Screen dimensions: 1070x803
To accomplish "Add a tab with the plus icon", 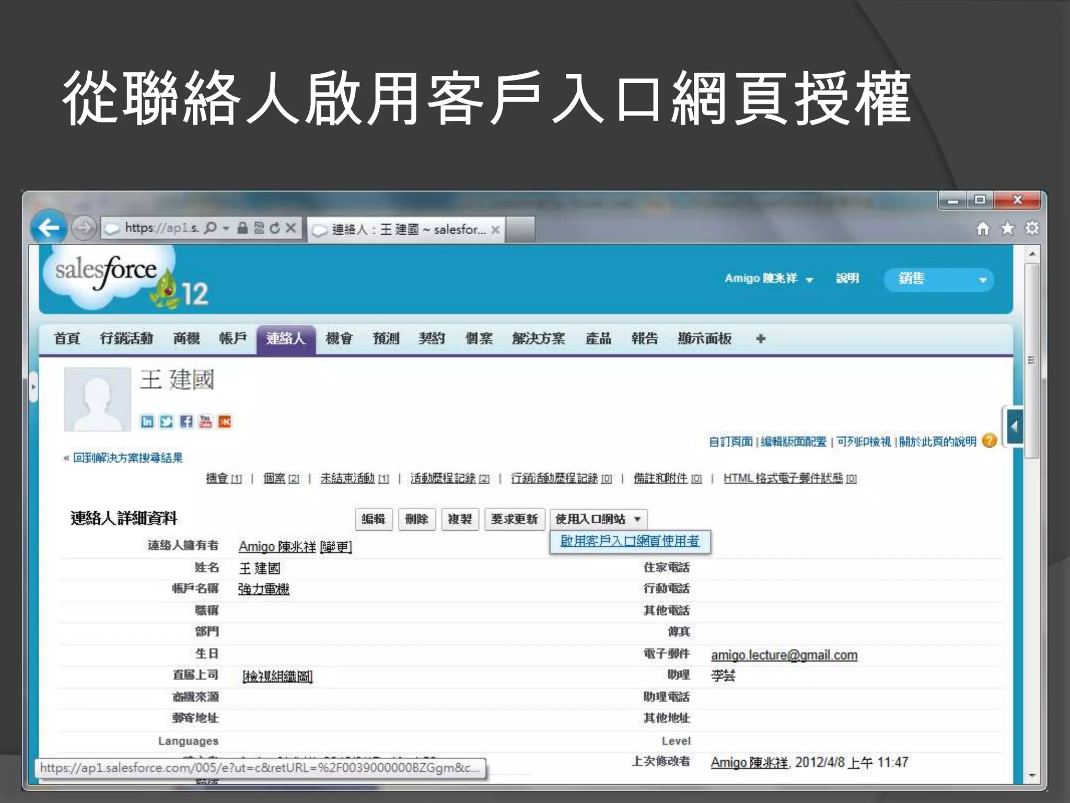I will pos(761,339).
